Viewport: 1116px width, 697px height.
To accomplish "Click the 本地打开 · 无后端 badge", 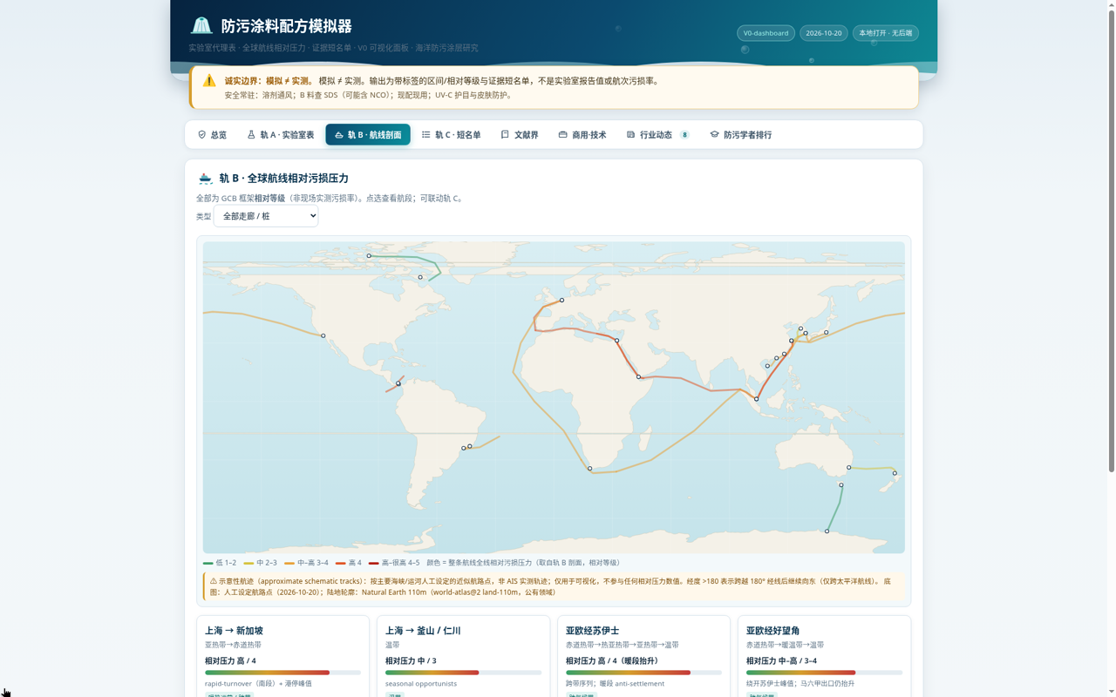I will (885, 33).
